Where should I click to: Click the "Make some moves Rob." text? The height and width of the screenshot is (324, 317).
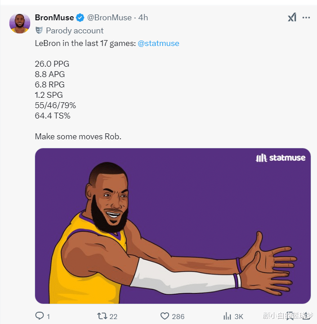pos(78,136)
